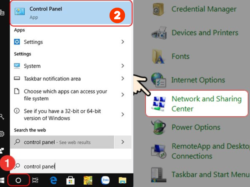This screenshot has height=187, width=250.
Task: Open the Zalo app in the taskbar
Action: [x=105, y=180]
